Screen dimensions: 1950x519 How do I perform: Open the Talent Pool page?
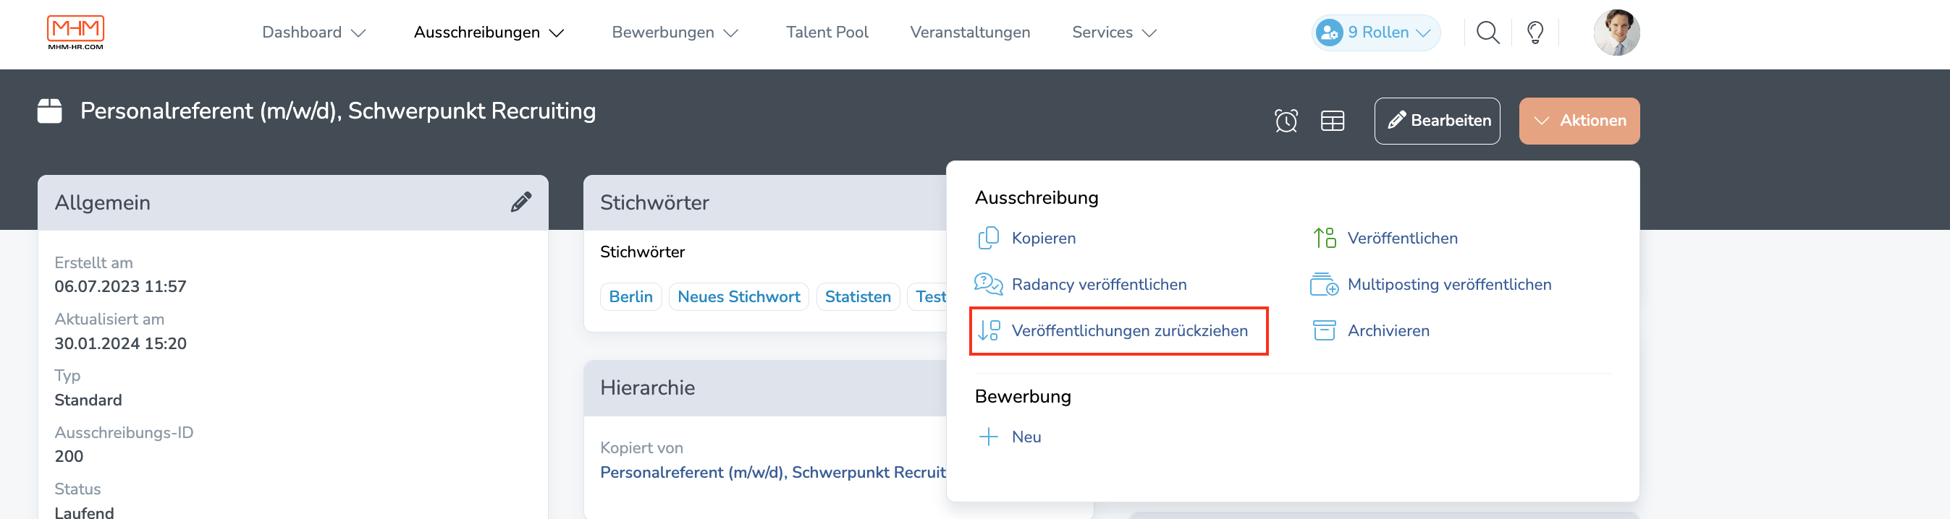tap(827, 33)
